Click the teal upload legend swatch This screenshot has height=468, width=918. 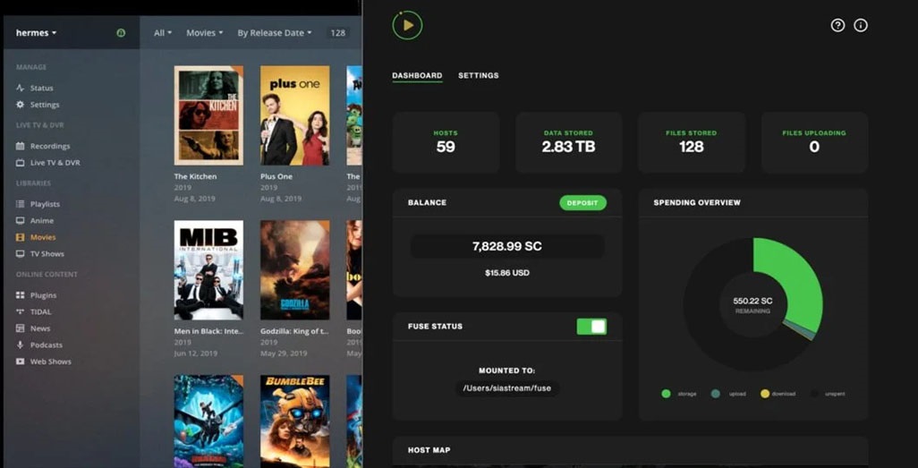pos(716,394)
